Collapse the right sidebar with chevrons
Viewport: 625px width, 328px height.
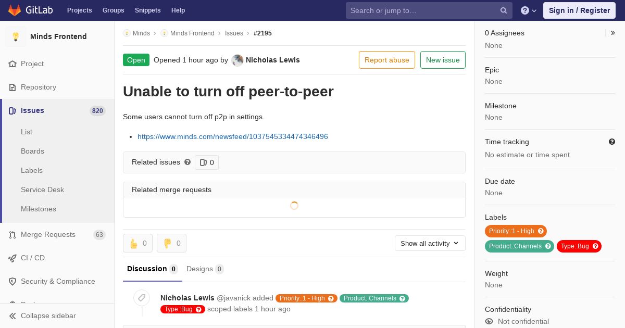612,33
